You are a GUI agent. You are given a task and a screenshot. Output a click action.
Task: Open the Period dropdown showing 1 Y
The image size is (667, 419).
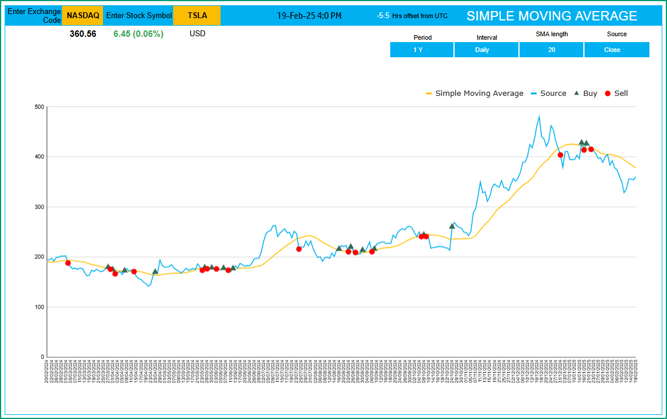pyautogui.click(x=421, y=50)
